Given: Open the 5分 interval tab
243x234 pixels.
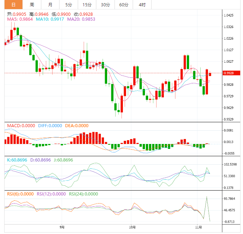Looking at the screenshot, I should [x=69, y=5].
